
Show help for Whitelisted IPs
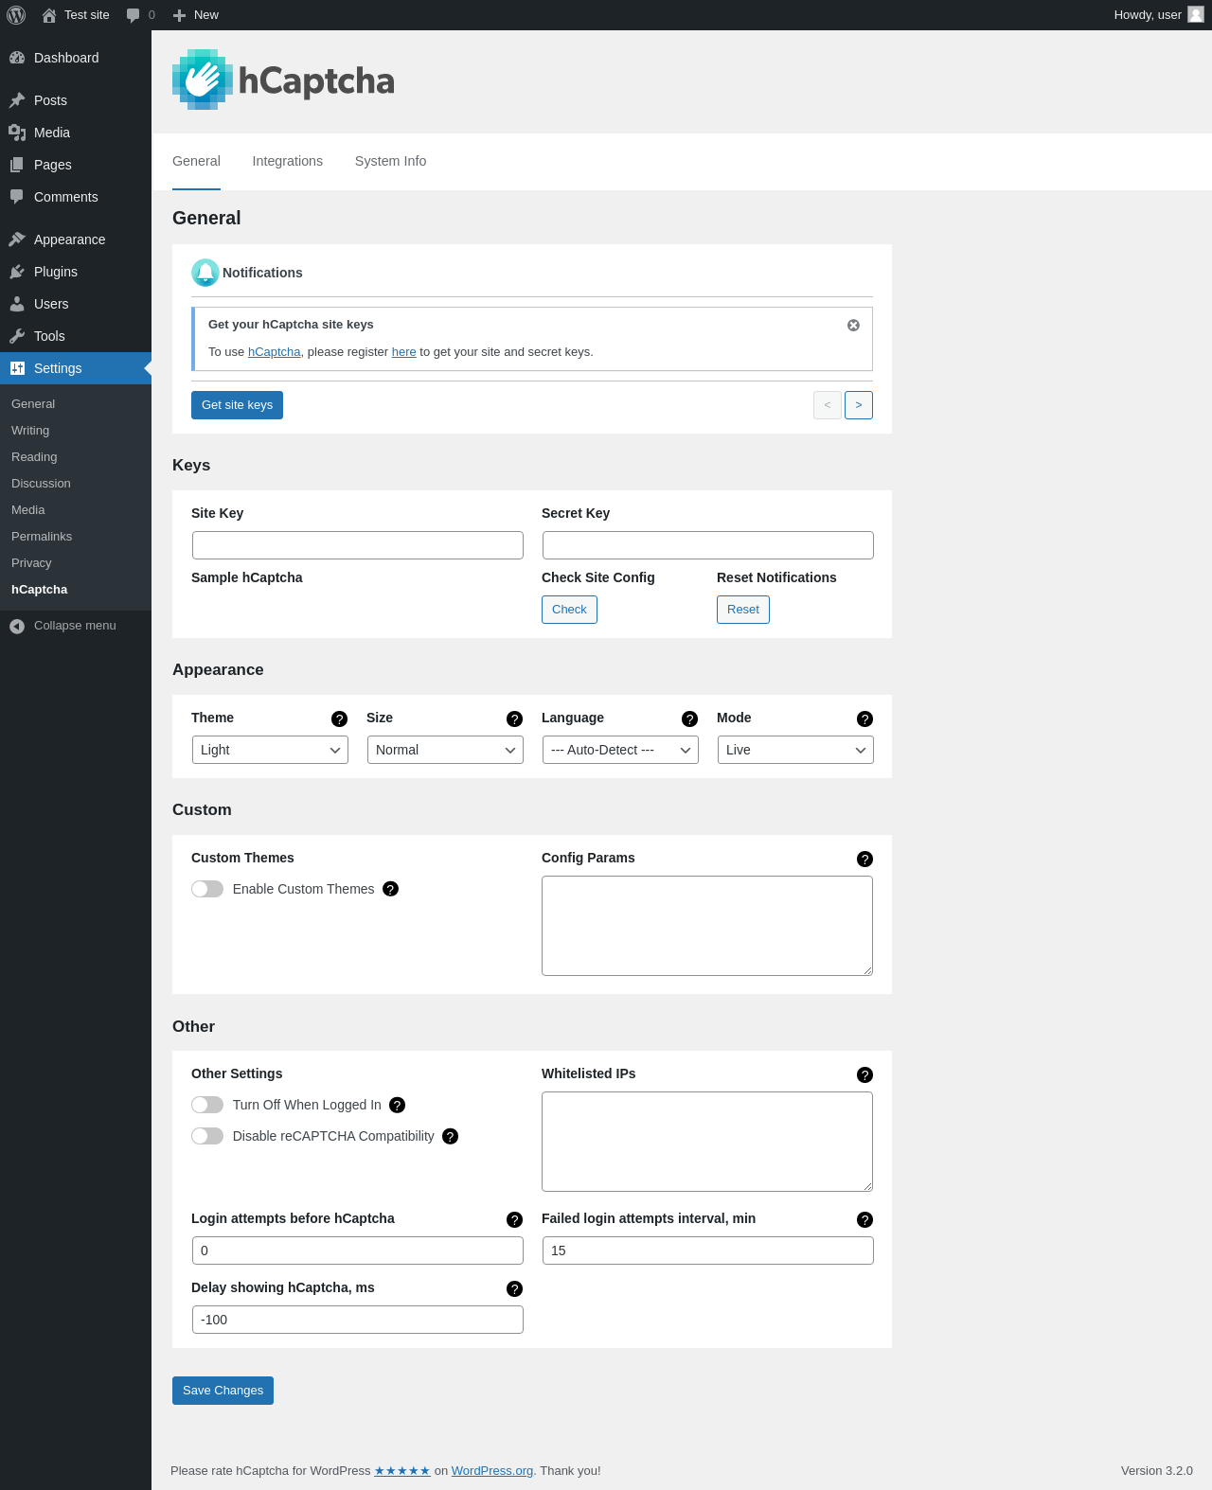tap(865, 1075)
